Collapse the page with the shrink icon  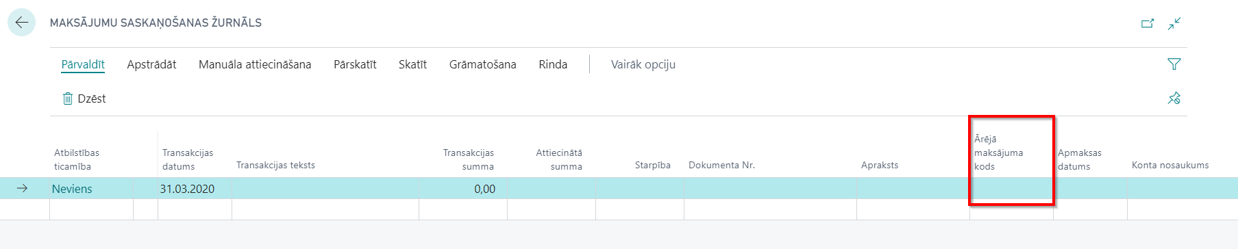point(1174,23)
